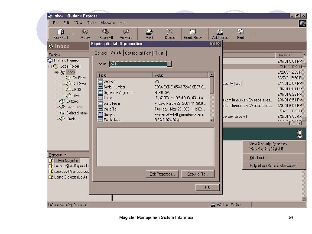Select the Valid From field row
The image size is (312, 234).
click(x=153, y=104)
